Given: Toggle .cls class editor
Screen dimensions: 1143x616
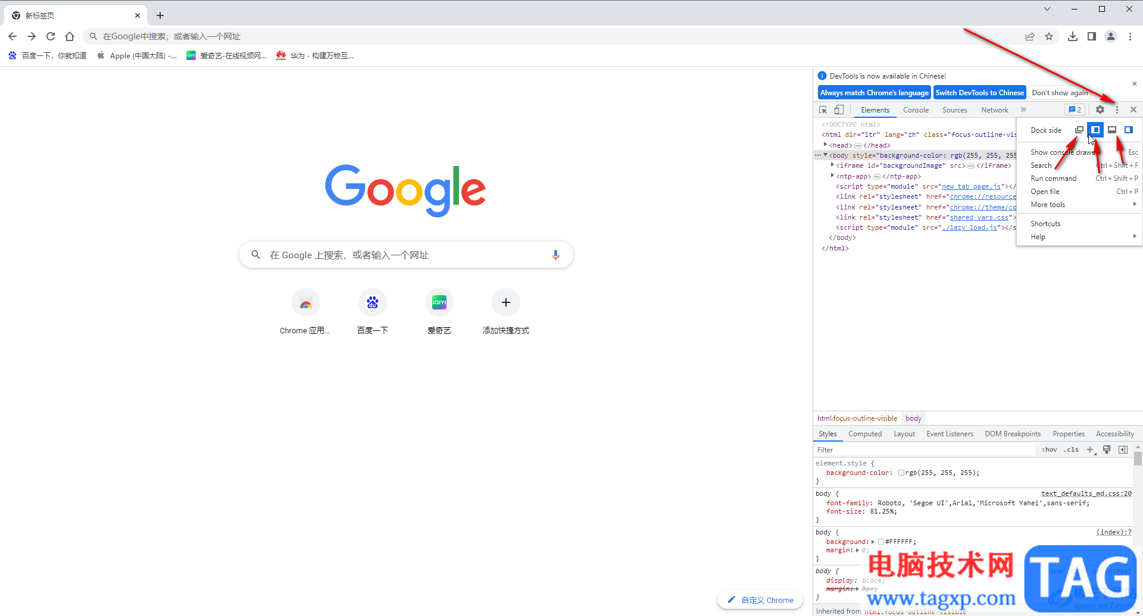Looking at the screenshot, I should point(1072,450).
